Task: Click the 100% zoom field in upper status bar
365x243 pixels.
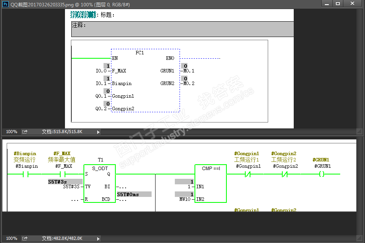Action: (x=11, y=132)
